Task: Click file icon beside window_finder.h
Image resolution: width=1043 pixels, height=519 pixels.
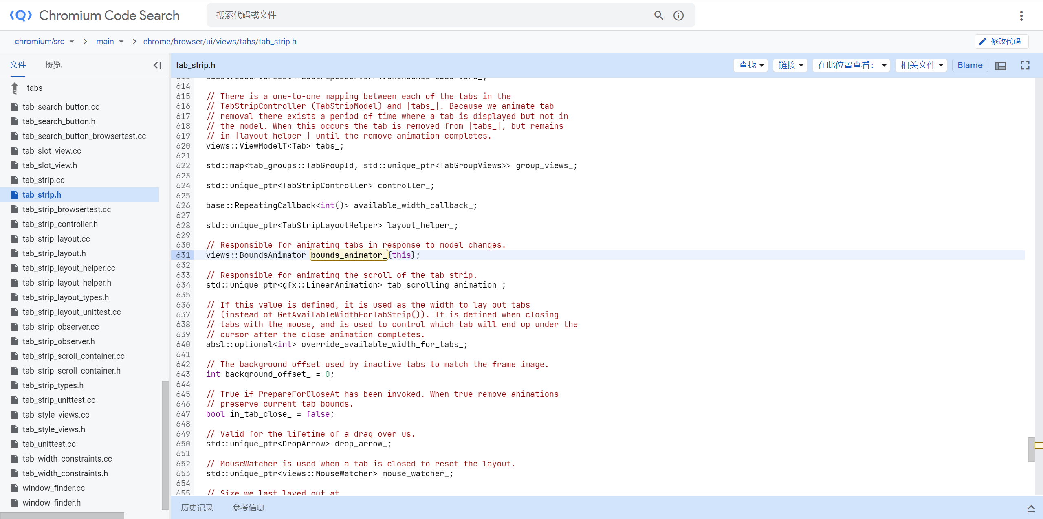Action: coord(15,503)
